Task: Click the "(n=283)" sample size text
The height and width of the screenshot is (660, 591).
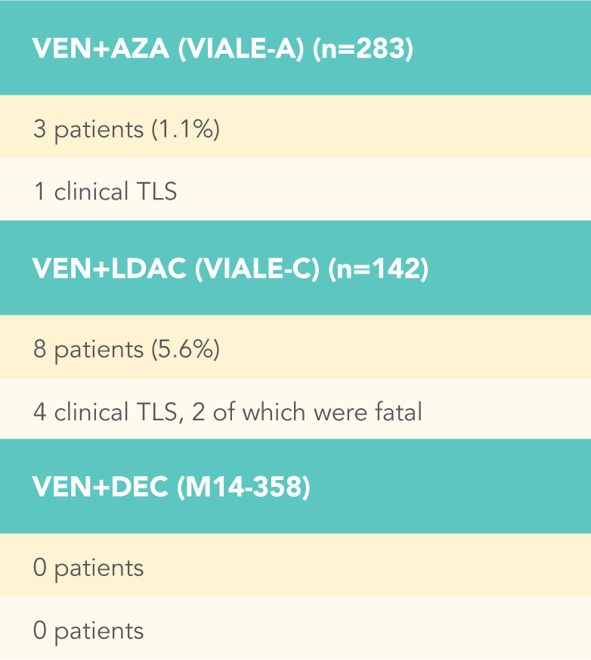Action: click(364, 48)
